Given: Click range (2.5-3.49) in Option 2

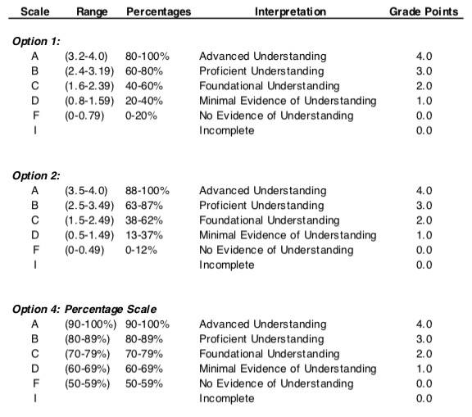Looking at the screenshot, I should click(89, 206).
